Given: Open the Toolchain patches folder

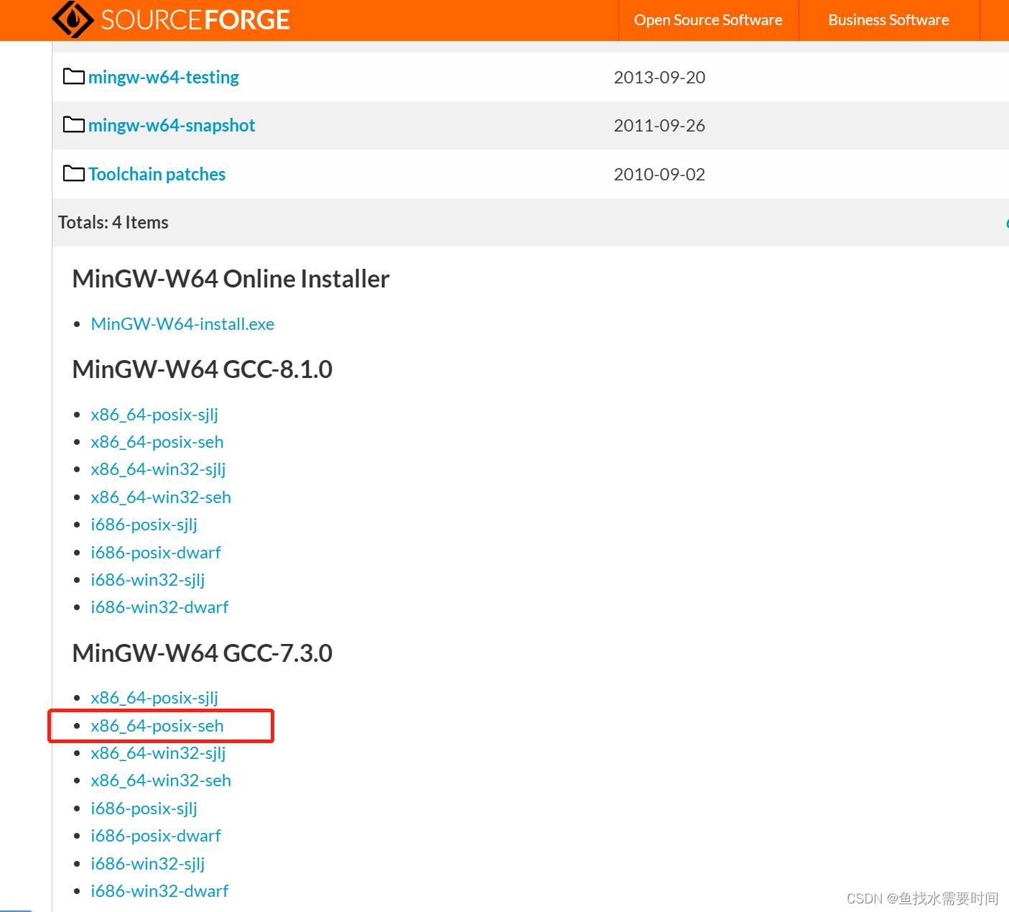Looking at the screenshot, I should click(157, 174).
